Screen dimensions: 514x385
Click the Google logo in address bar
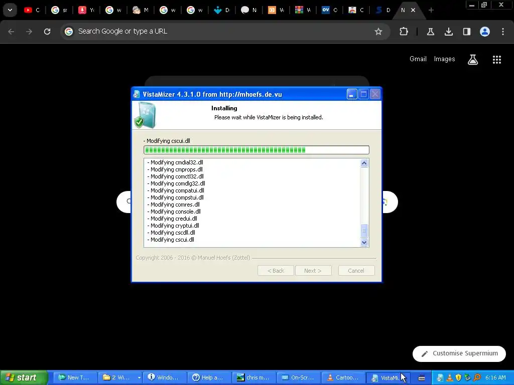click(x=68, y=32)
